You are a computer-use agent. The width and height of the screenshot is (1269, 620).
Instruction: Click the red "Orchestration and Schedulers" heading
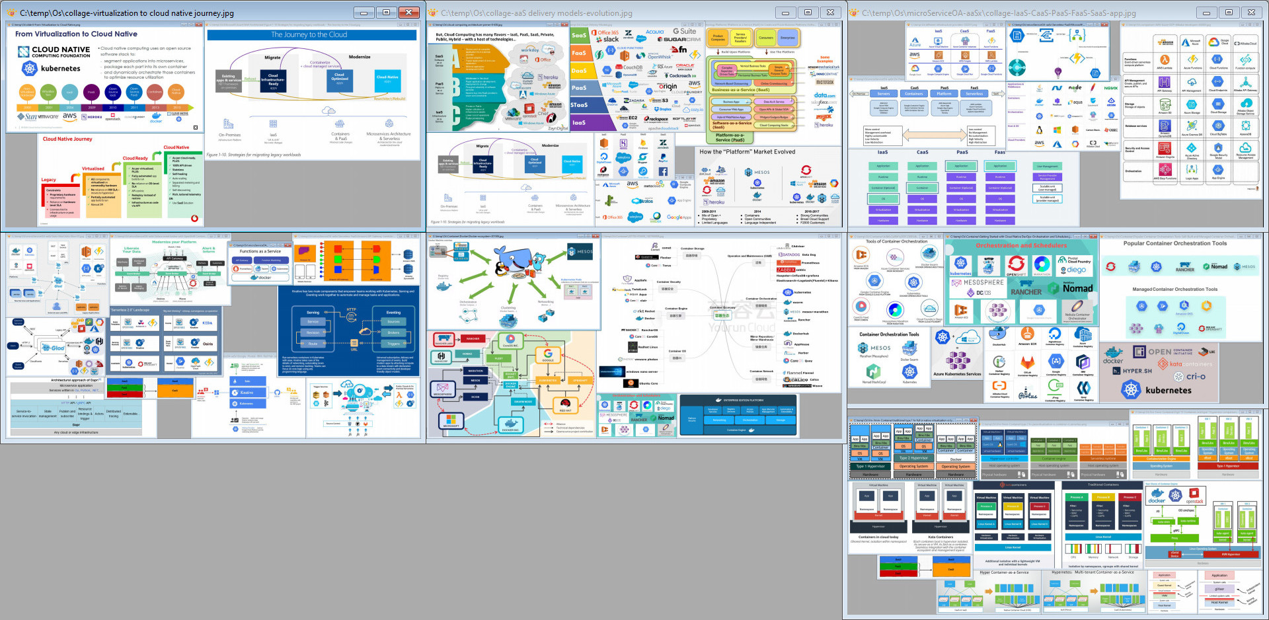[1021, 245]
